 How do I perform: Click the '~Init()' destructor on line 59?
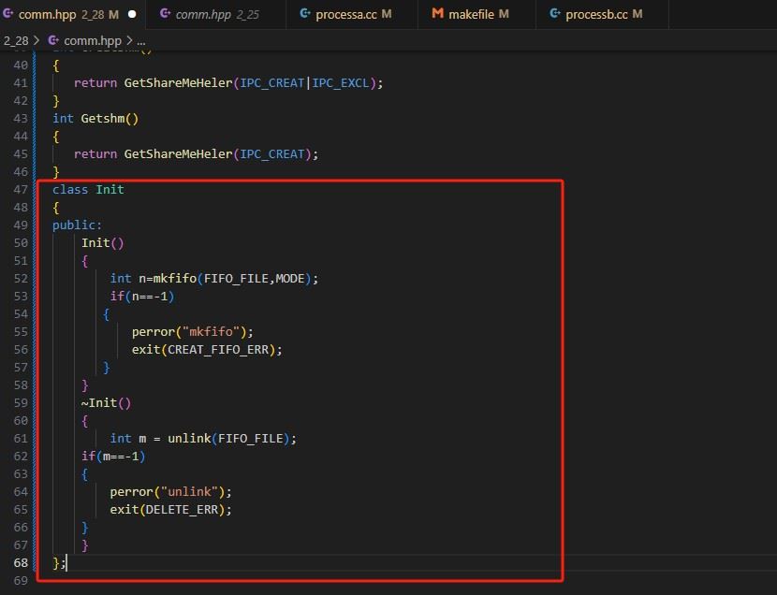point(106,403)
